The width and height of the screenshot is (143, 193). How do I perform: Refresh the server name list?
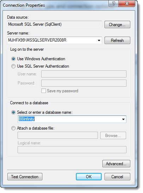click(117, 41)
